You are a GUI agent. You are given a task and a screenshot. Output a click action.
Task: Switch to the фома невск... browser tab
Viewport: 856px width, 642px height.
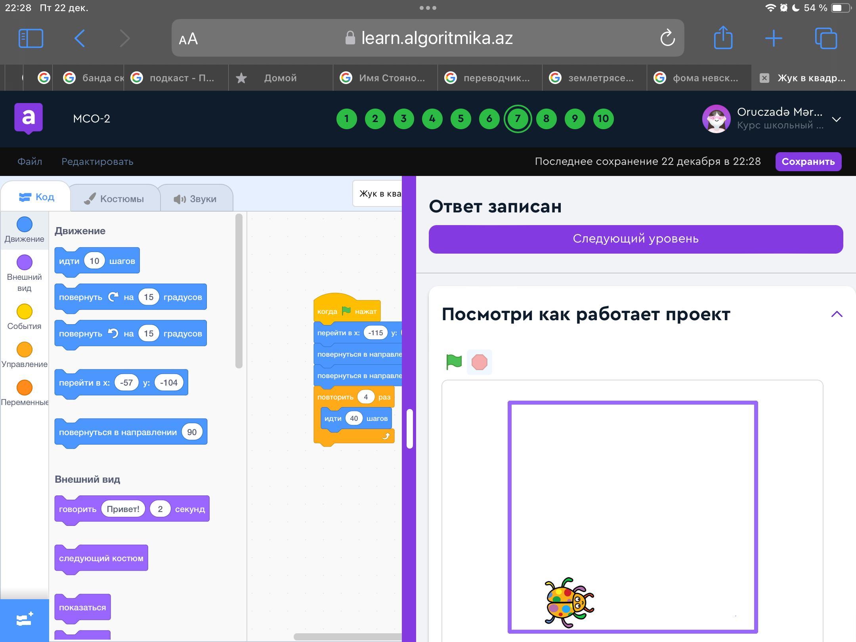[x=699, y=78]
